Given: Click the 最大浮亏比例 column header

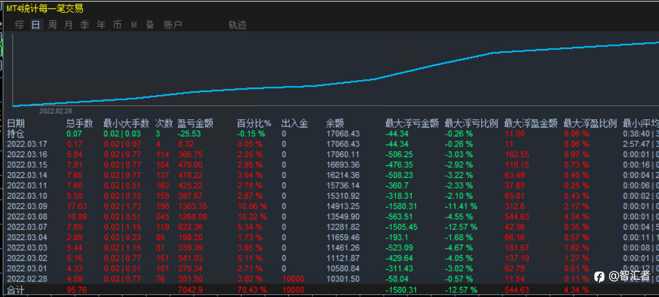Looking at the screenshot, I should [471, 123].
